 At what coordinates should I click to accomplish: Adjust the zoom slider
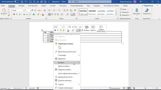point(145,88)
